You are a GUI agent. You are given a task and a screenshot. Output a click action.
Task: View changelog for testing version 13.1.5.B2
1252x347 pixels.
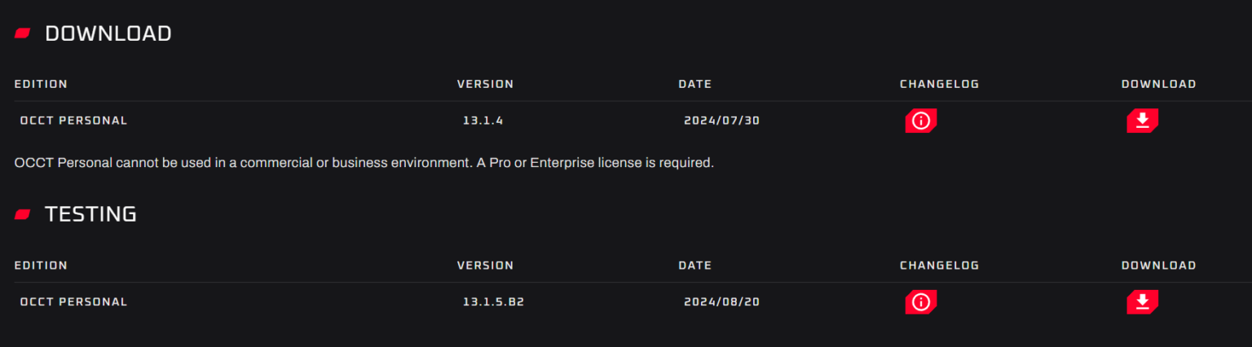[x=920, y=302]
